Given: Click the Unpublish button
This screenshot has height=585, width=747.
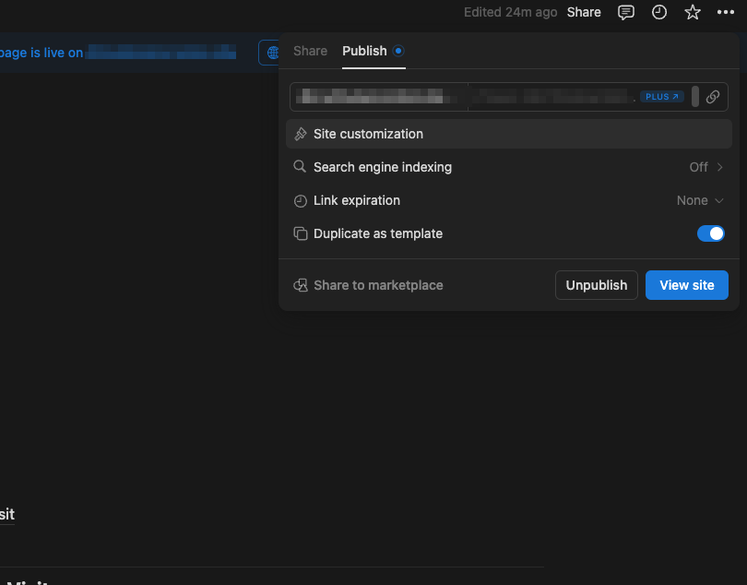Looking at the screenshot, I should (x=596, y=285).
